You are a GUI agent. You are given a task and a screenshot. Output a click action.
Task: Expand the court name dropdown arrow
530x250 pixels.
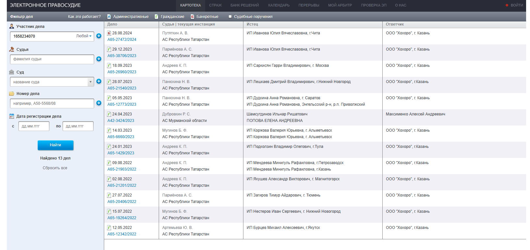(x=90, y=82)
